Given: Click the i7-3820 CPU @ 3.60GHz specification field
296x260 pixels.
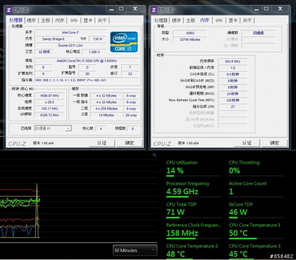Looking at the screenshot, I should click(x=86, y=61).
